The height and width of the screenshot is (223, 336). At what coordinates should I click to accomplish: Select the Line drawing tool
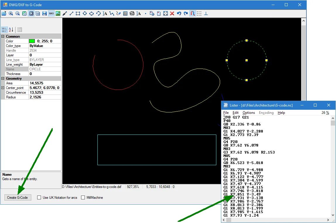71,13
